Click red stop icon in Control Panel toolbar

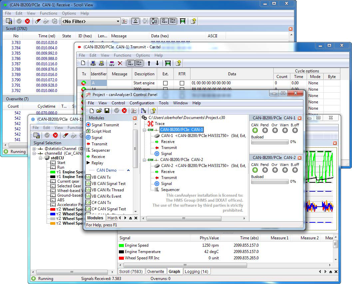124,111
